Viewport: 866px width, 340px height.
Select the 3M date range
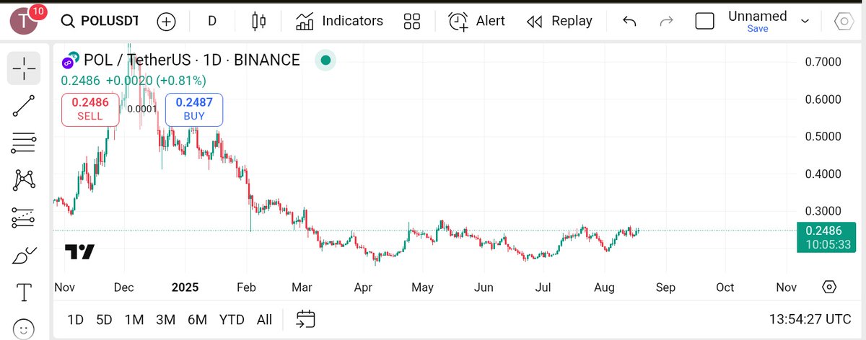click(166, 319)
